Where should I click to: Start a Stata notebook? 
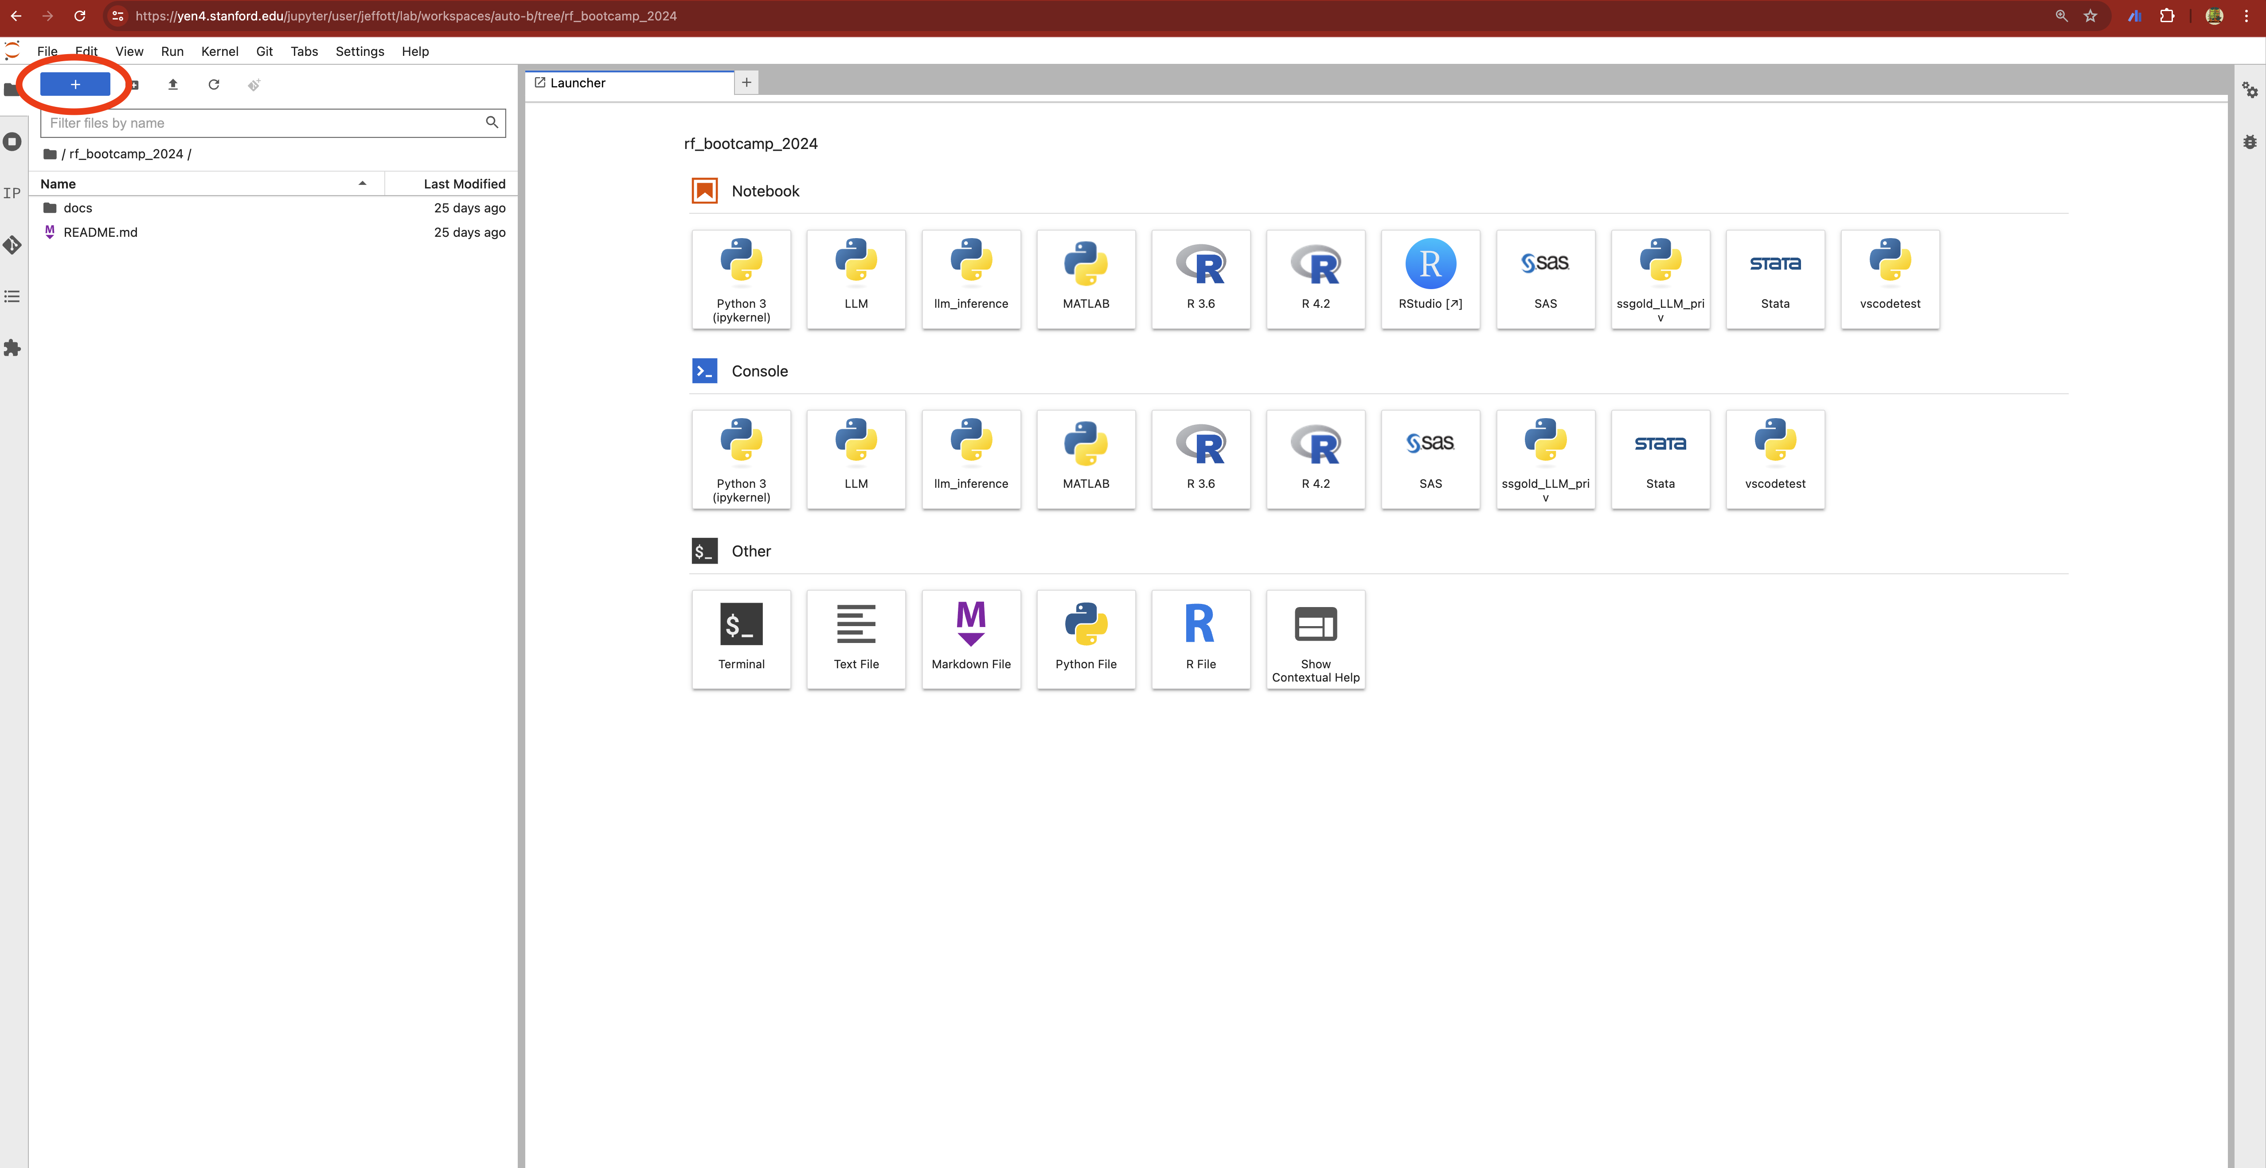coord(1775,279)
